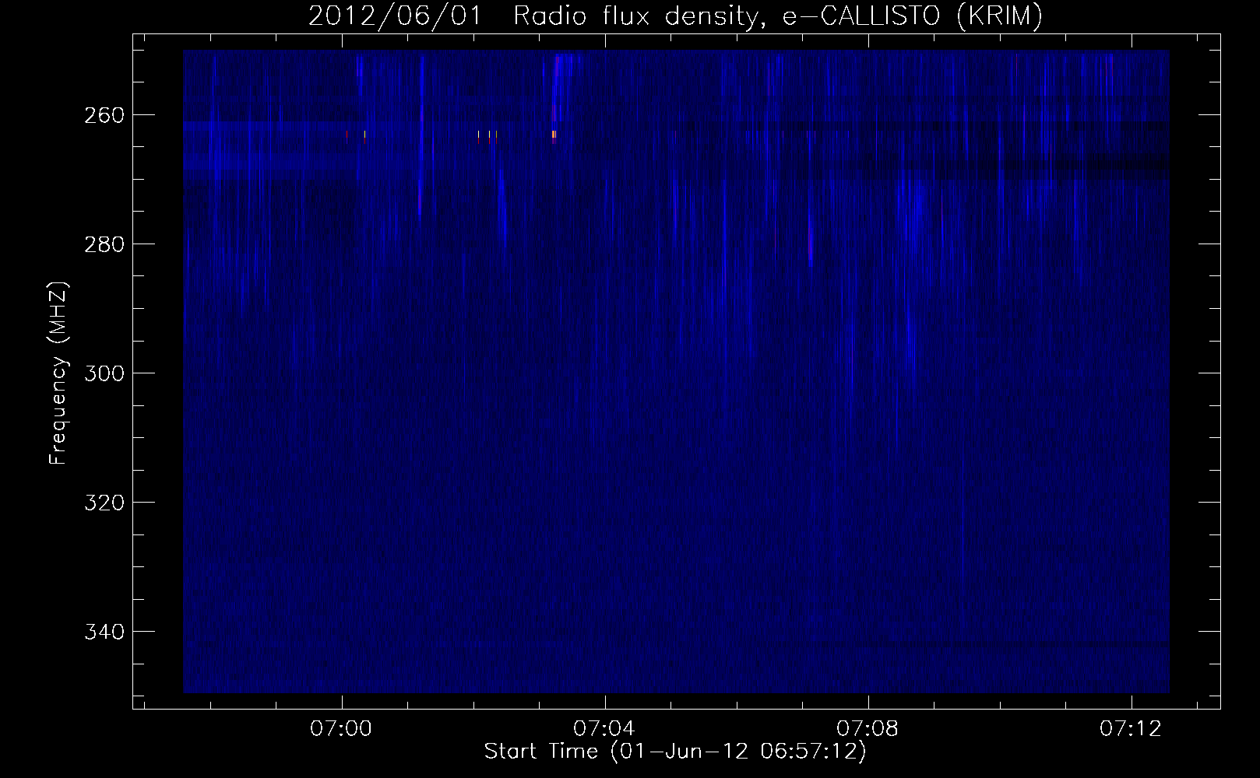
Task: Click the plot title '2012/06/01 Radio flux density, e-CALLISTO (KRIM)'
Action: click(x=675, y=16)
